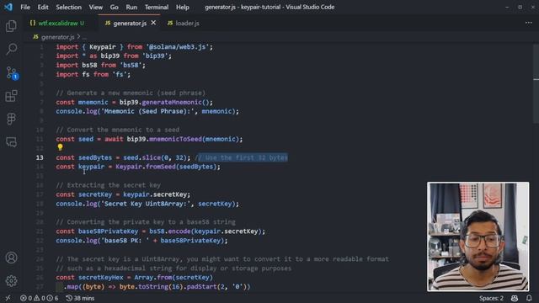539x303 pixels.
Task: Open the chat/comments panel icon in activity bar
Action: point(11,142)
